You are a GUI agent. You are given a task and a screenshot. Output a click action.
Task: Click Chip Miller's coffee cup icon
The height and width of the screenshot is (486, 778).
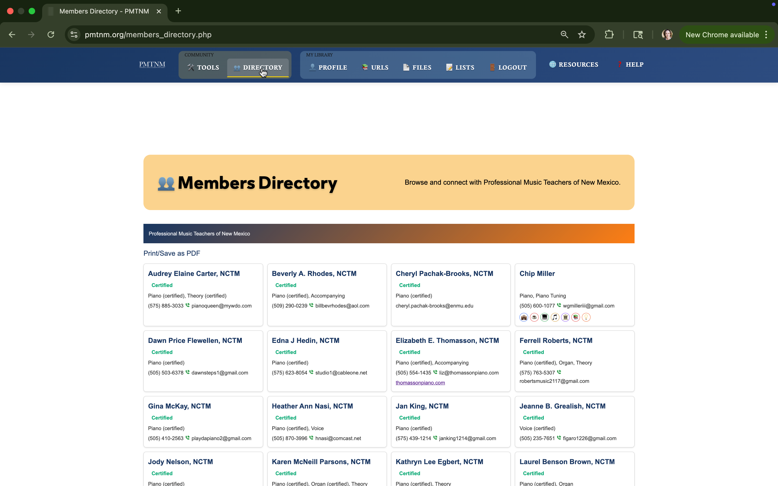pos(534,317)
